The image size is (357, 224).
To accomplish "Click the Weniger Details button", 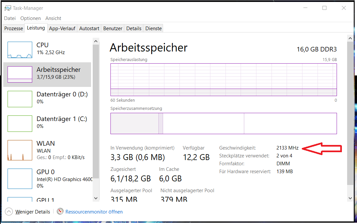I will pos(33,212).
